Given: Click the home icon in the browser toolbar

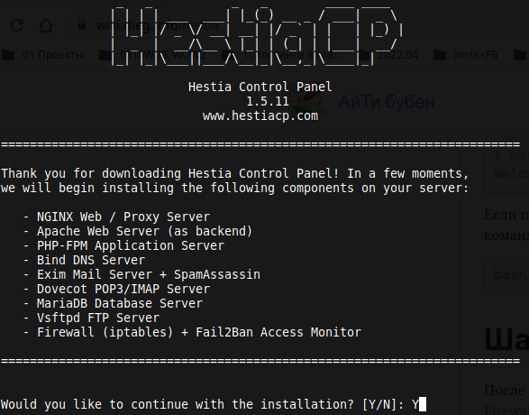Looking at the screenshot, I should pyautogui.click(x=46, y=25).
